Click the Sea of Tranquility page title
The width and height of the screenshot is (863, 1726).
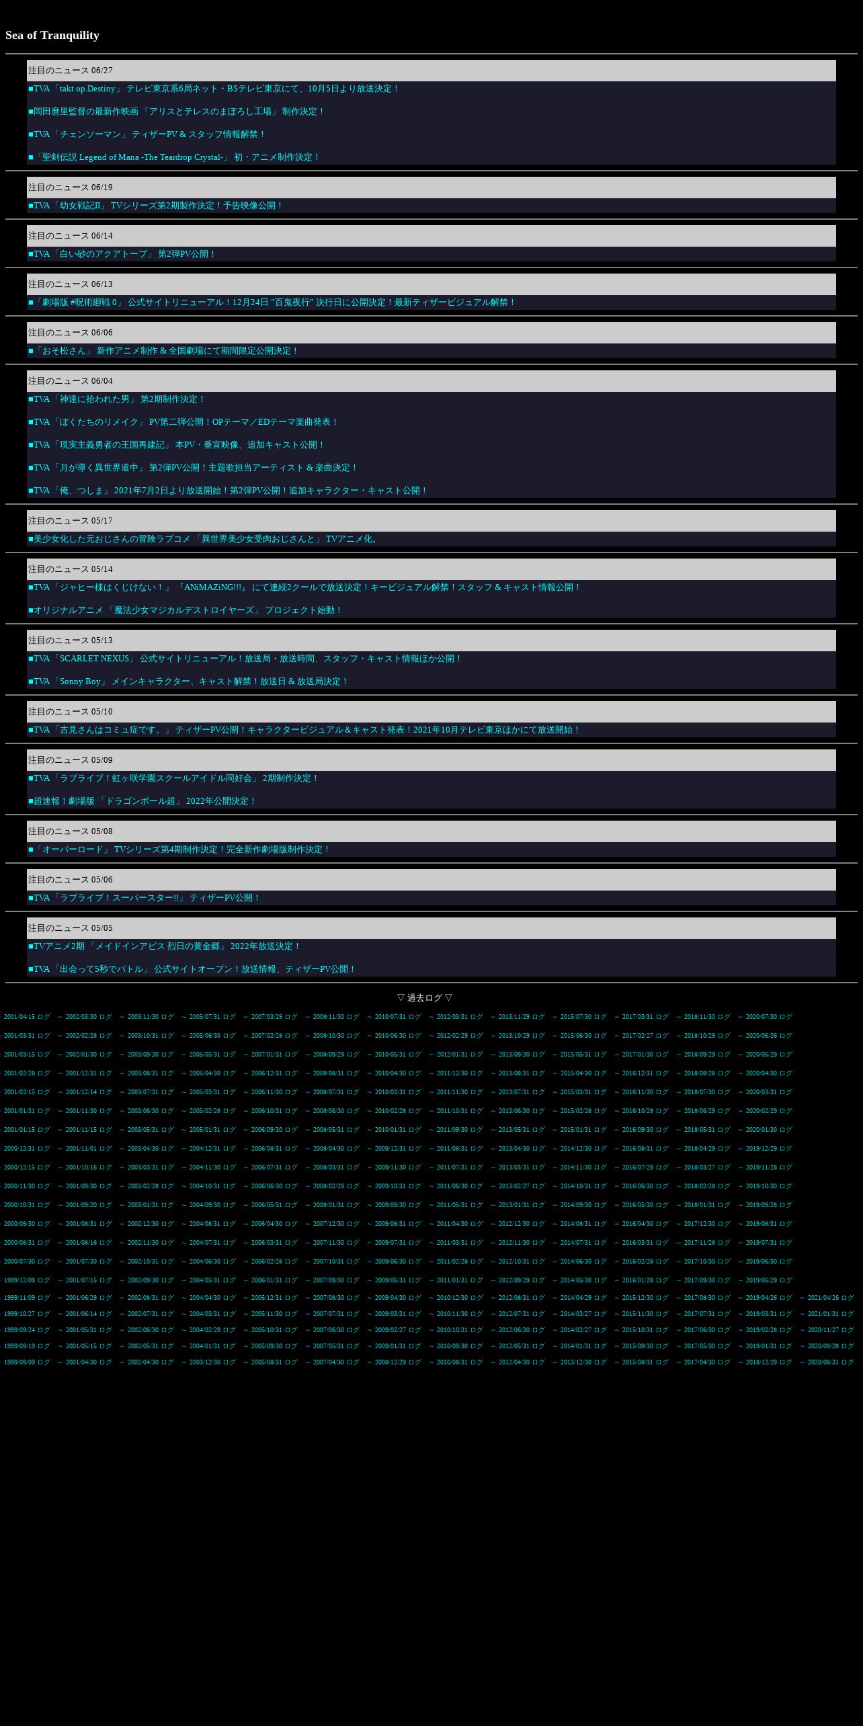[52, 35]
